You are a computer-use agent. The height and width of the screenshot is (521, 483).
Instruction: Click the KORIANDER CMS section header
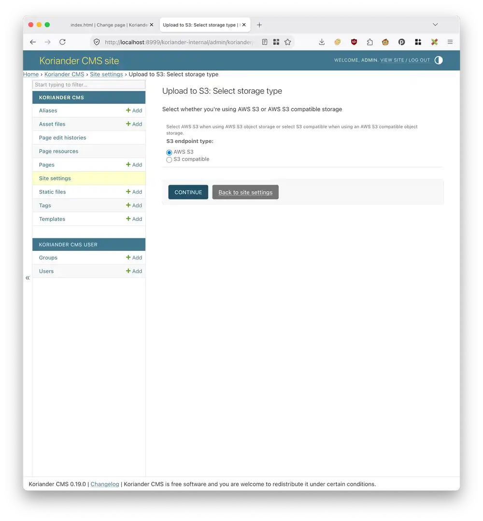point(89,98)
